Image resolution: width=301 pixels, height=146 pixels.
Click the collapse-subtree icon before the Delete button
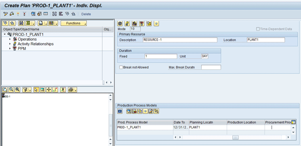click(x=73, y=14)
